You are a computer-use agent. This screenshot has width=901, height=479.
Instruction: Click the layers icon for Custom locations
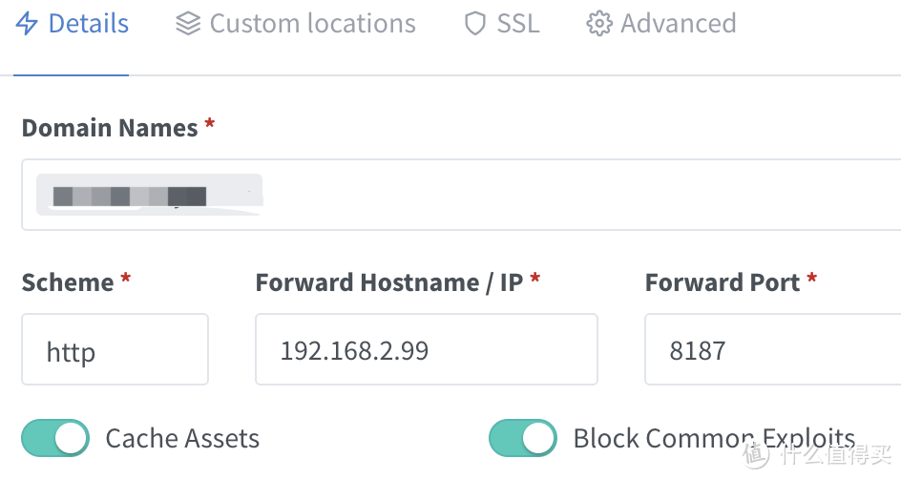[188, 24]
